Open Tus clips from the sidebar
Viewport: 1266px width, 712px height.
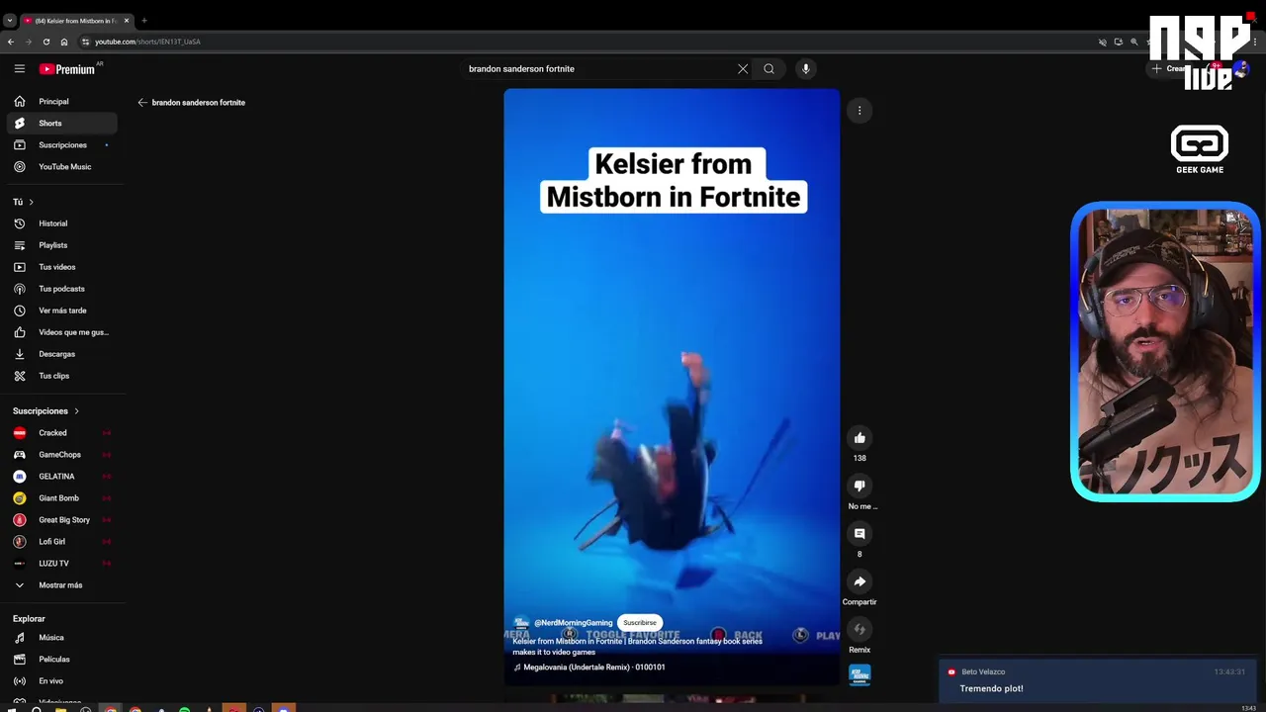tap(61, 376)
